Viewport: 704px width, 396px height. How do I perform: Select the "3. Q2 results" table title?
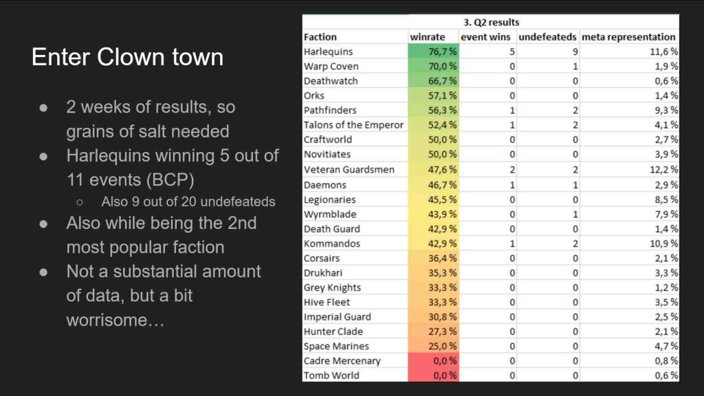(x=490, y=22)
